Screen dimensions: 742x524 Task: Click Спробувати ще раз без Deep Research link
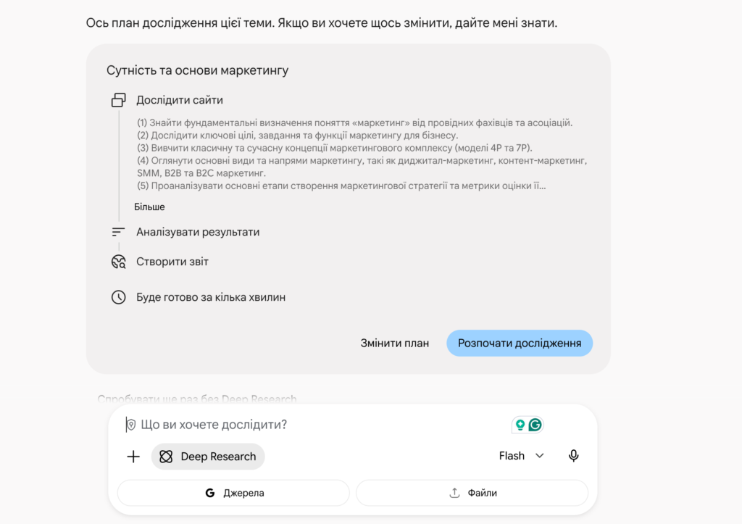click(197, 399)
